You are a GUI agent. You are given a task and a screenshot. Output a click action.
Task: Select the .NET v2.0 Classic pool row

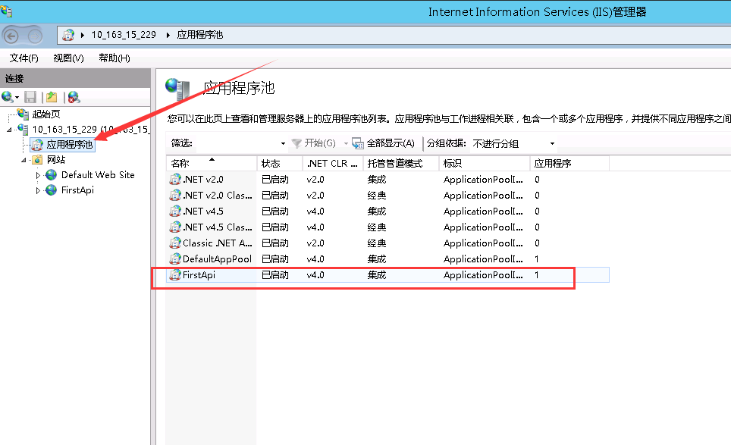388,196
